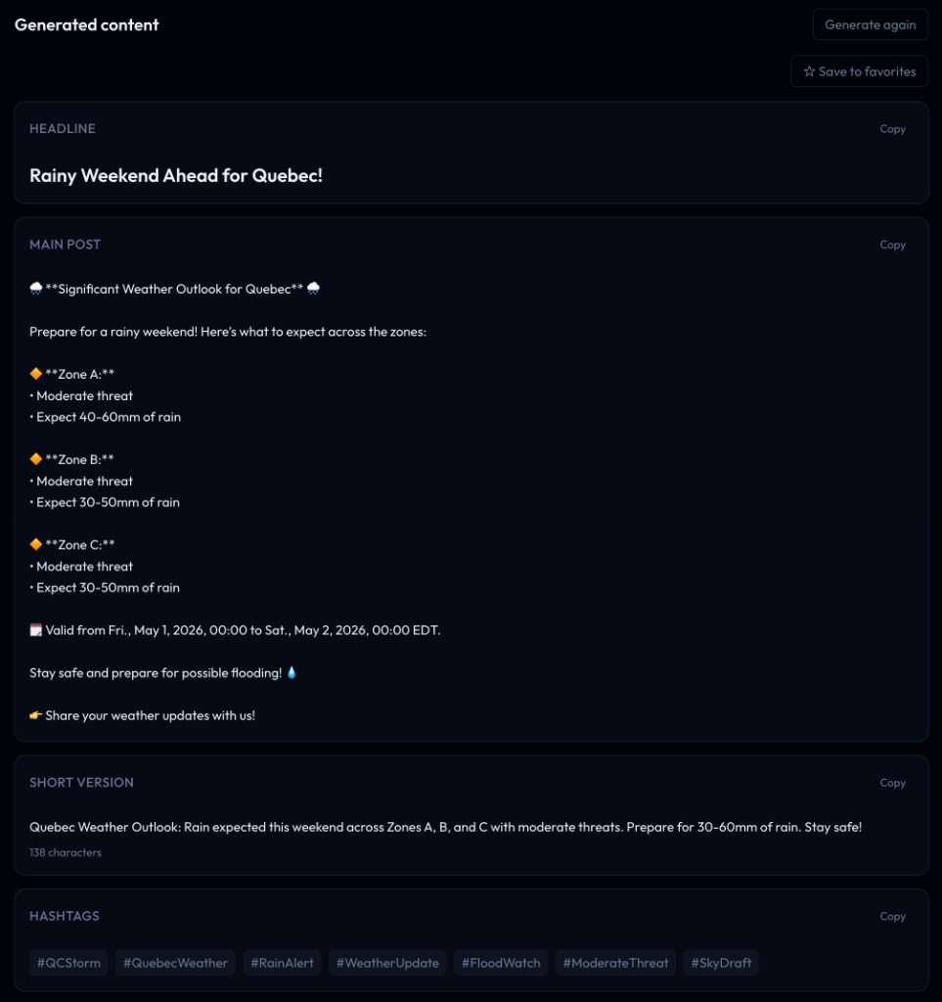Select the #QuebecWeather hashtag chip

175,963
